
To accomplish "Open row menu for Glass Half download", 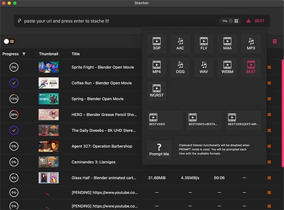I will (x=269, y=177).
